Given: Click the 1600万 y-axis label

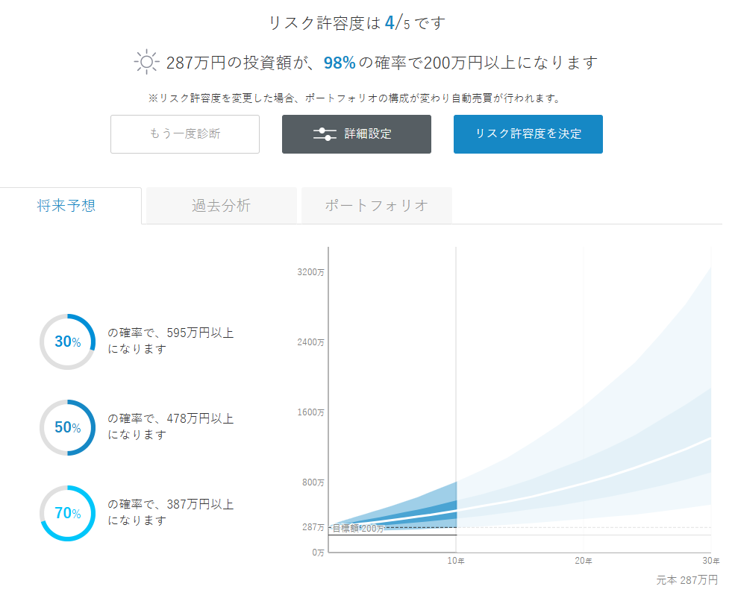Looking at the screenshot, I should [310, 412].
